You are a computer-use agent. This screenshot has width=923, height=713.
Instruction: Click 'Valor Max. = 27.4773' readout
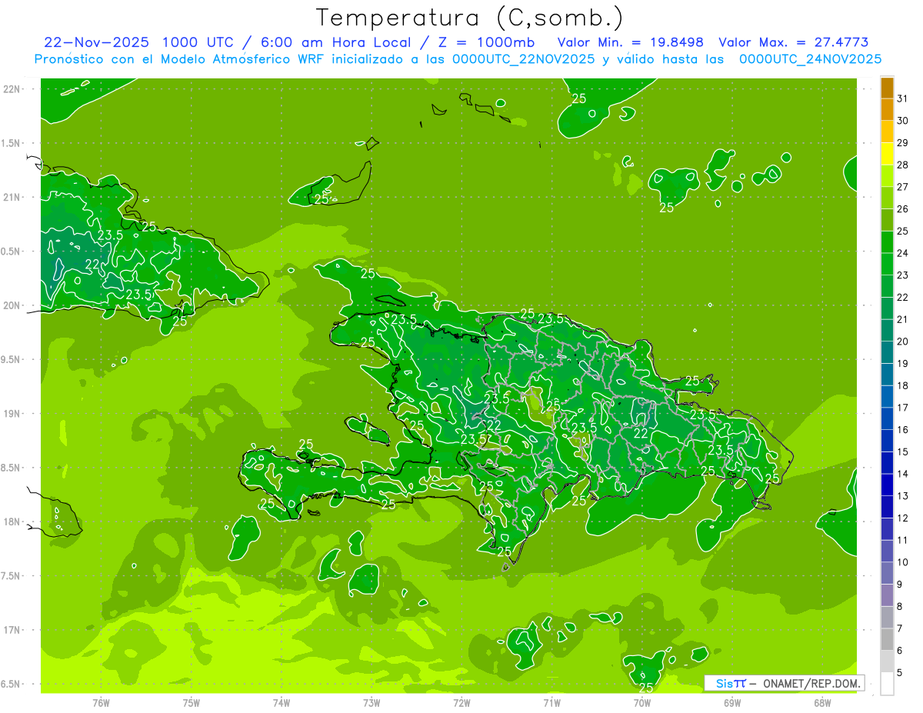(794, 42)
